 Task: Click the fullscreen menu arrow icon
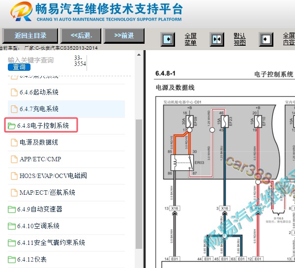[168, 39]
